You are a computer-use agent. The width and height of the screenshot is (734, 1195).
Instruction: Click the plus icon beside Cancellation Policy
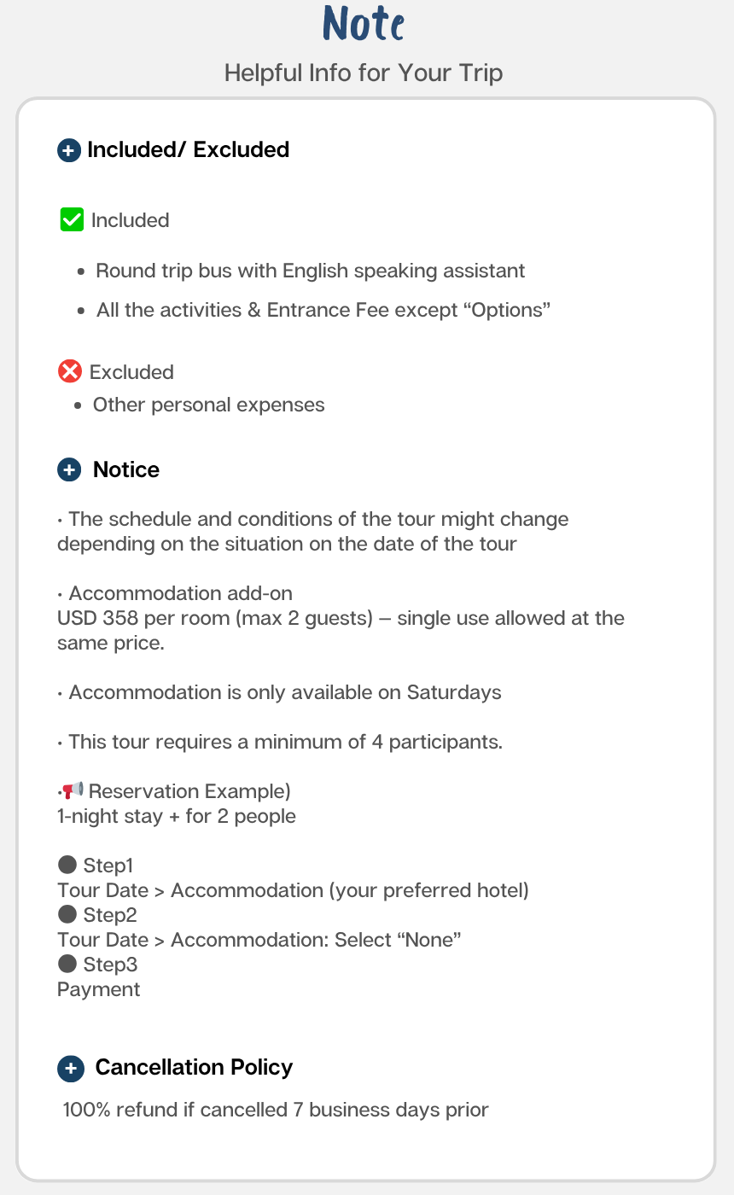coord(70,1068)
